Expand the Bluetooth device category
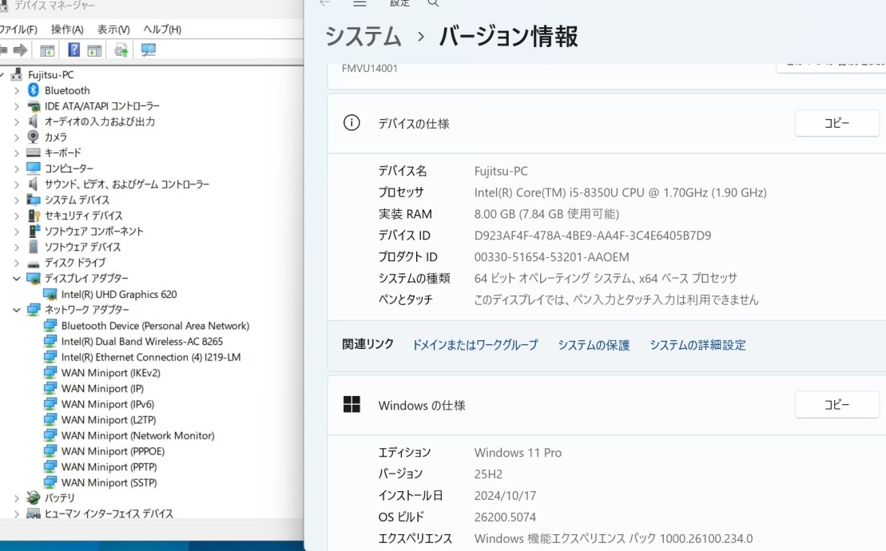Image resolution: width=886 pixels, height=551 pixels. click(17, 90)
